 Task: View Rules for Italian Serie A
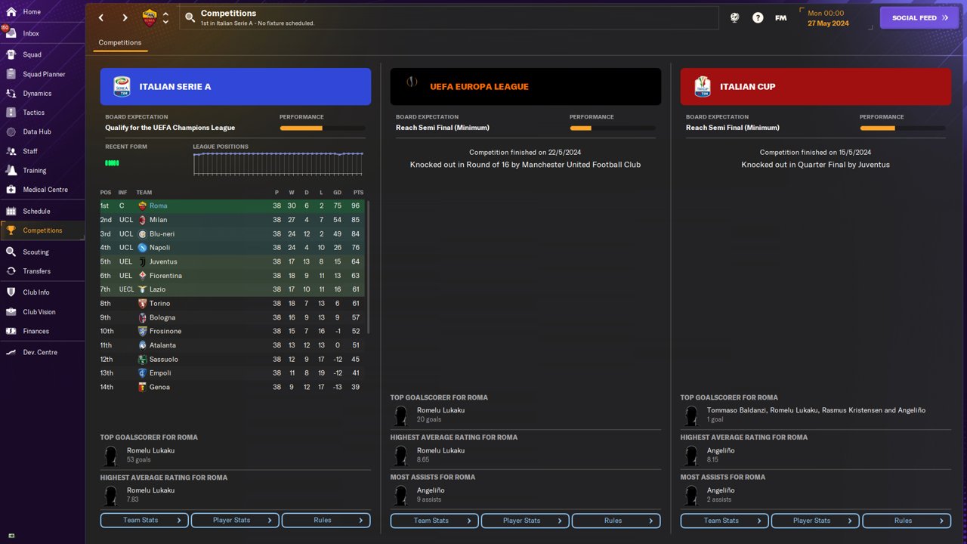326,521
